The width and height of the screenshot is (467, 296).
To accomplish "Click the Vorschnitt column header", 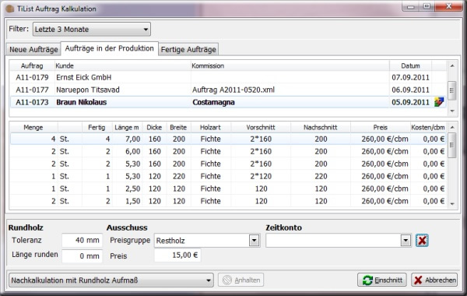I will 261,127.
